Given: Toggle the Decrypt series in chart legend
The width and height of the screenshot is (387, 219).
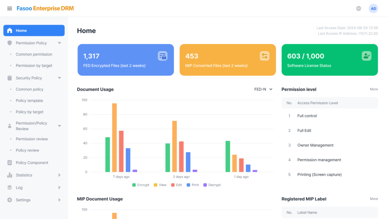Looking at the screenshot, I should 212,185.
